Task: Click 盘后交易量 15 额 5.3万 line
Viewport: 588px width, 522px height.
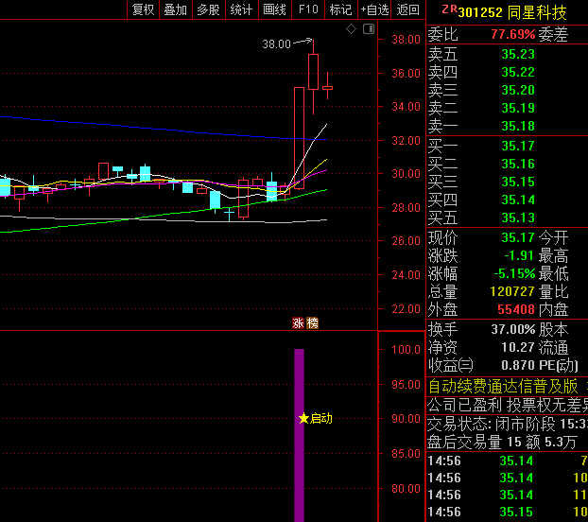Action: click(502, 443)
